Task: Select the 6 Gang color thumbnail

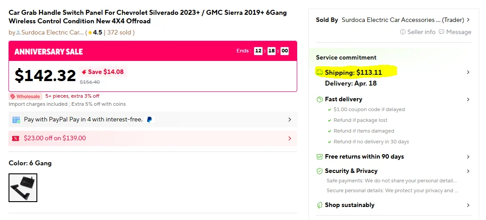Action: tap(23, 188)
